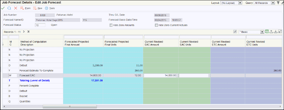Select the Totaling (Level of Detail) row
284x110 pixels.
tap(34, 80)
